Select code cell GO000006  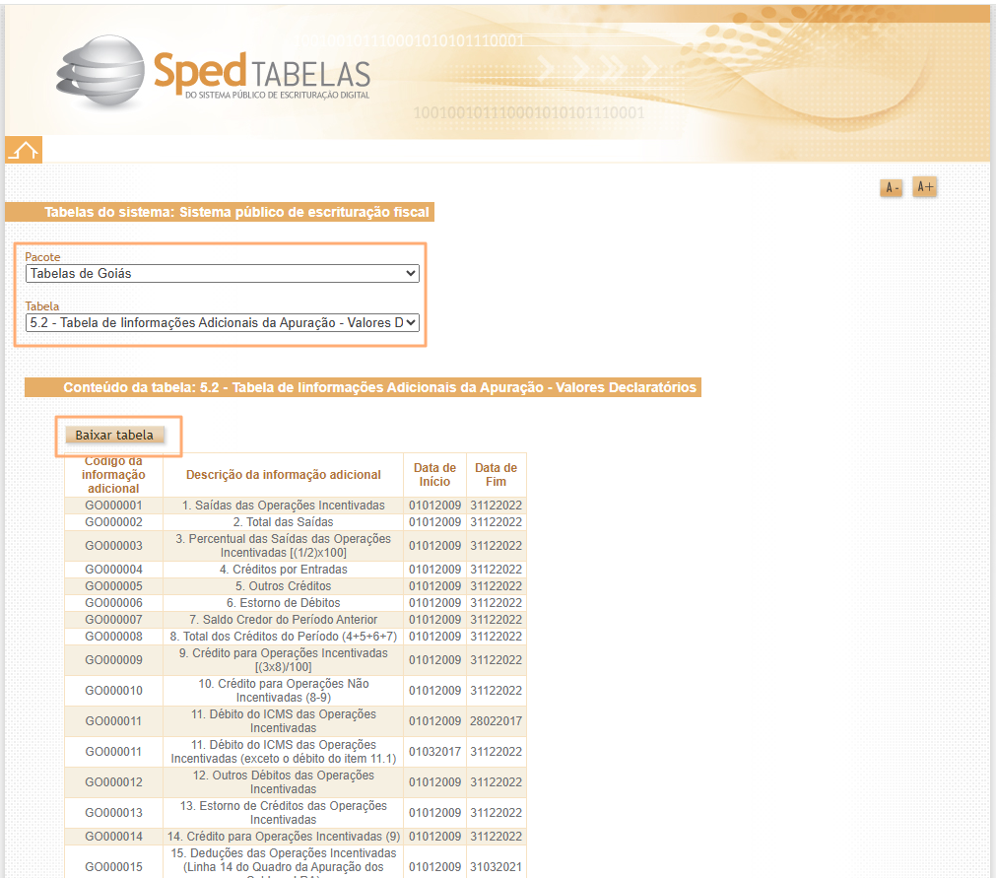(x=113, y=603)
